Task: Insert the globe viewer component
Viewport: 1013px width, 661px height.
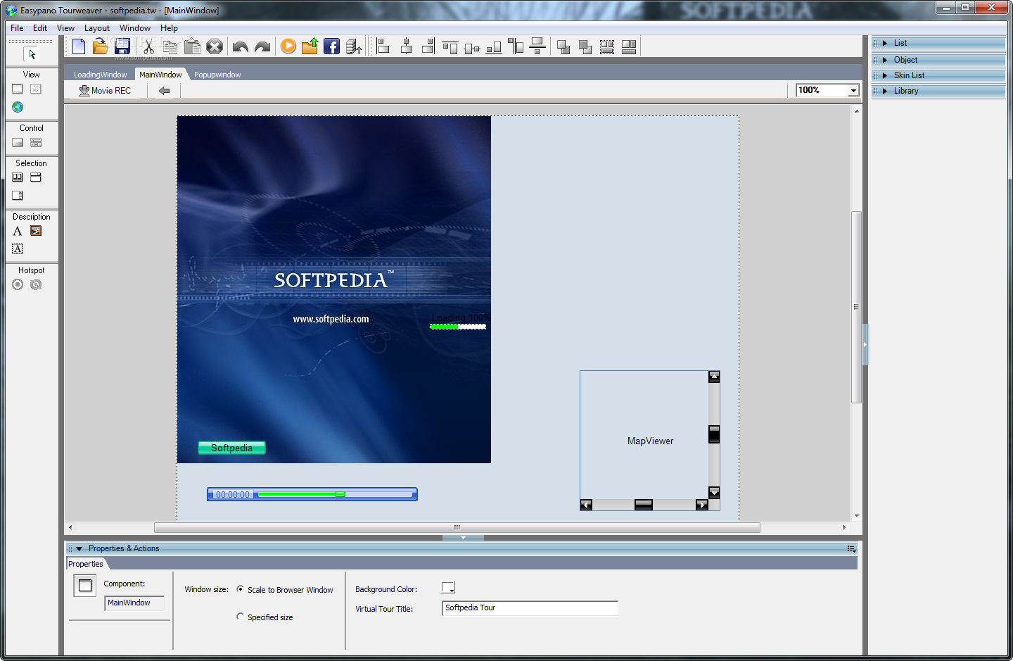Action: point(18,107)
